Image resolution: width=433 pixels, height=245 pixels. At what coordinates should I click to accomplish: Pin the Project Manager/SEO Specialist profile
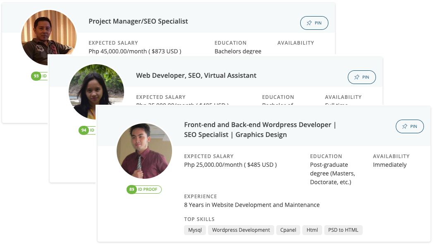coord(314,23)
